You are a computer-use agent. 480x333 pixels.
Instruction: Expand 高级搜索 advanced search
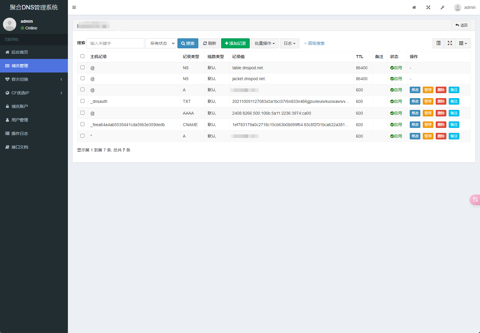tap(314, 43)
